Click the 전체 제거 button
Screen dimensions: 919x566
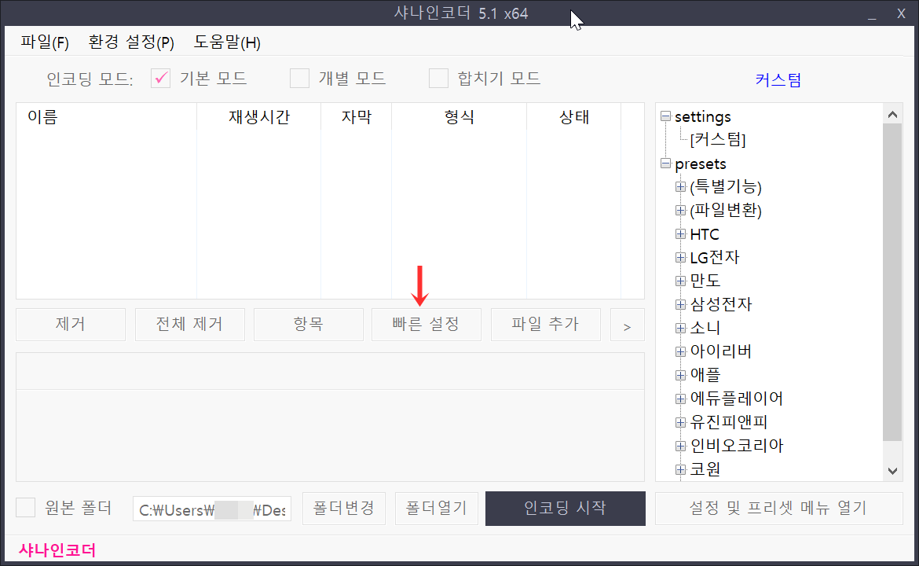coord(189,325)
